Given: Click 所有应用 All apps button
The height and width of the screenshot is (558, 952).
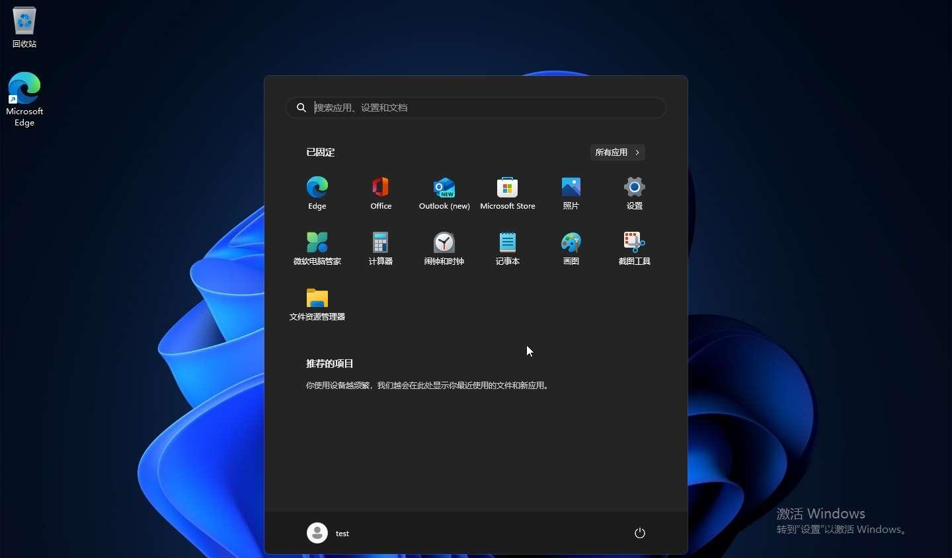Looking at the screenshot, I should click(617, 153).
